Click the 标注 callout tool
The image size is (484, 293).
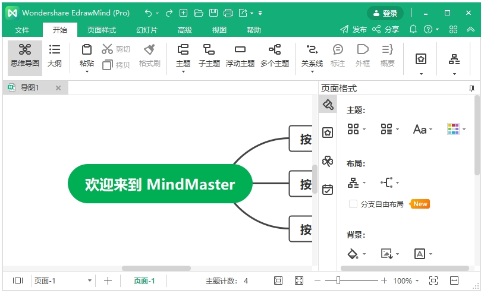pos(338,55)
